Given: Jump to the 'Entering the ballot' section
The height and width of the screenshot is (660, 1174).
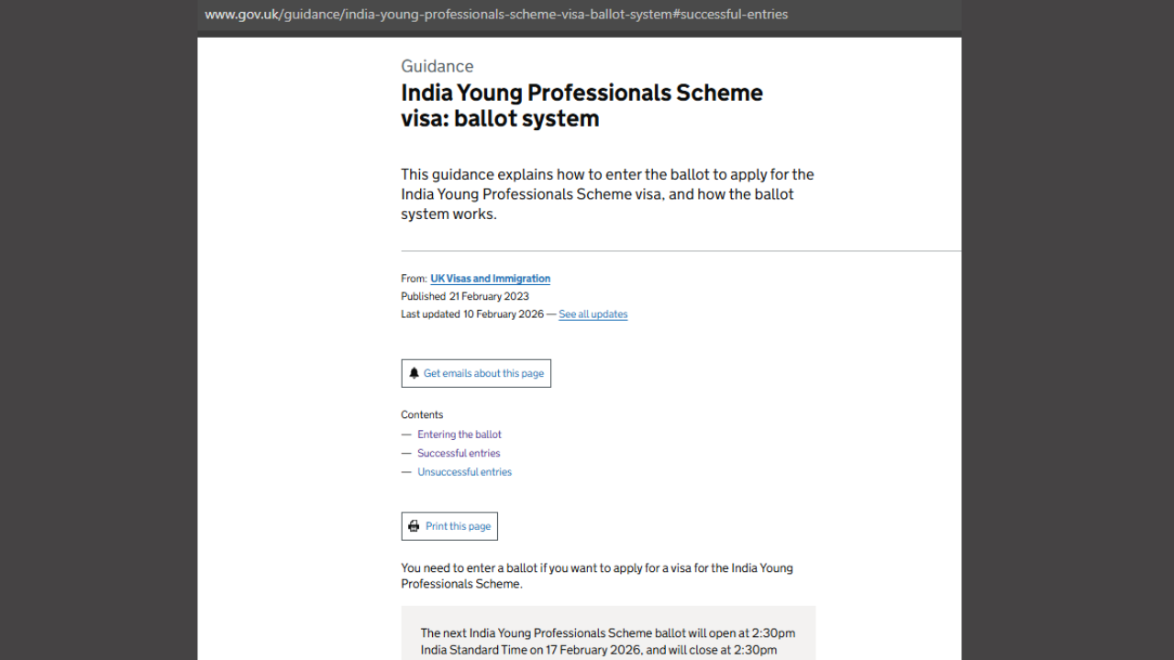Looking at the screenshot, I should click(460, 434).
